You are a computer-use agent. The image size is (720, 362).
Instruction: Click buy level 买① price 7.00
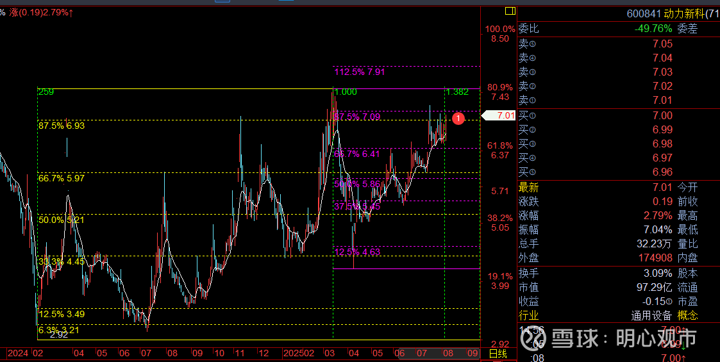tap(662, 115)
